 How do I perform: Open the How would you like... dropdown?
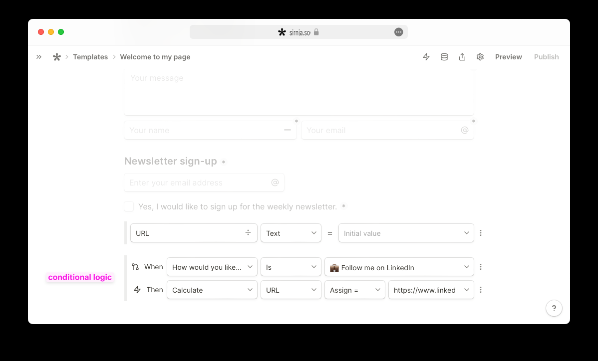pyautogui.click(x=212, y=267)
